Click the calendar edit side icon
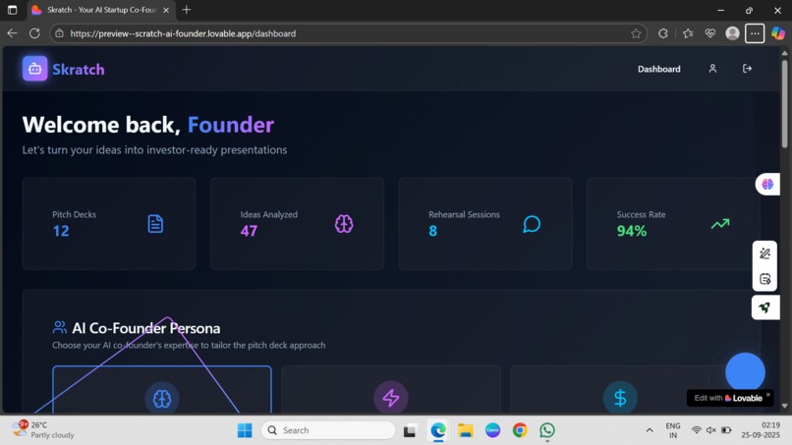 pos(765,279)
